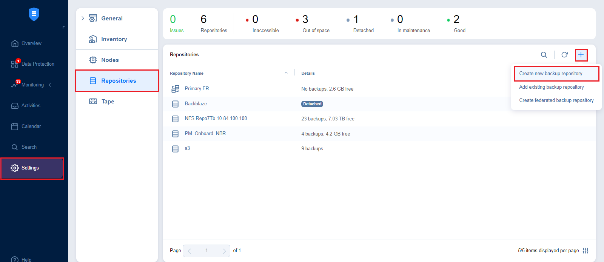Sort by Repository Name column arrow

point(286,73)
